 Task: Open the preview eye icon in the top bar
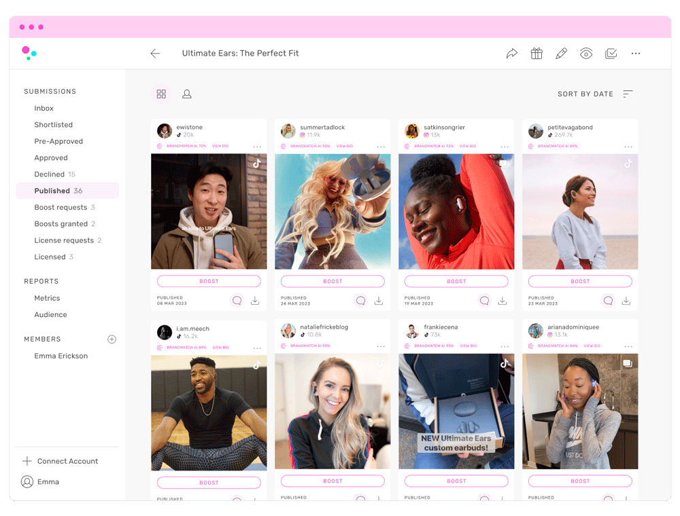tap(586, 53)
